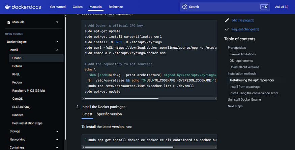Click 'sudo tee /etc/apt/sources.list.d/docker.list' line

[141, 86]
